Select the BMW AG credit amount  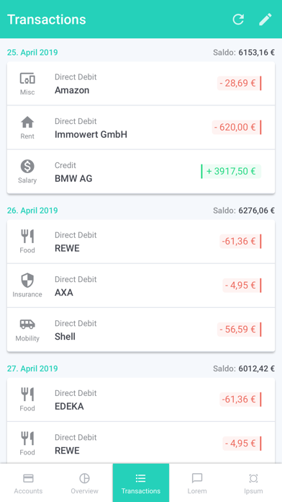[231, 171]
